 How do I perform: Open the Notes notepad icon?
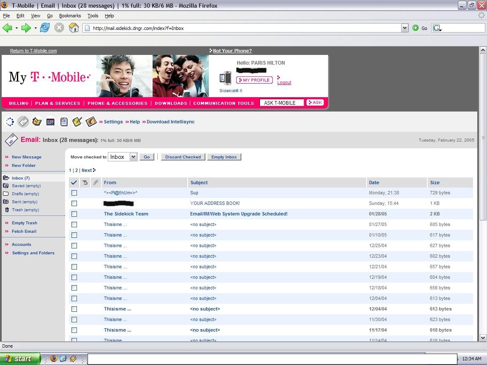pos(64,122)
